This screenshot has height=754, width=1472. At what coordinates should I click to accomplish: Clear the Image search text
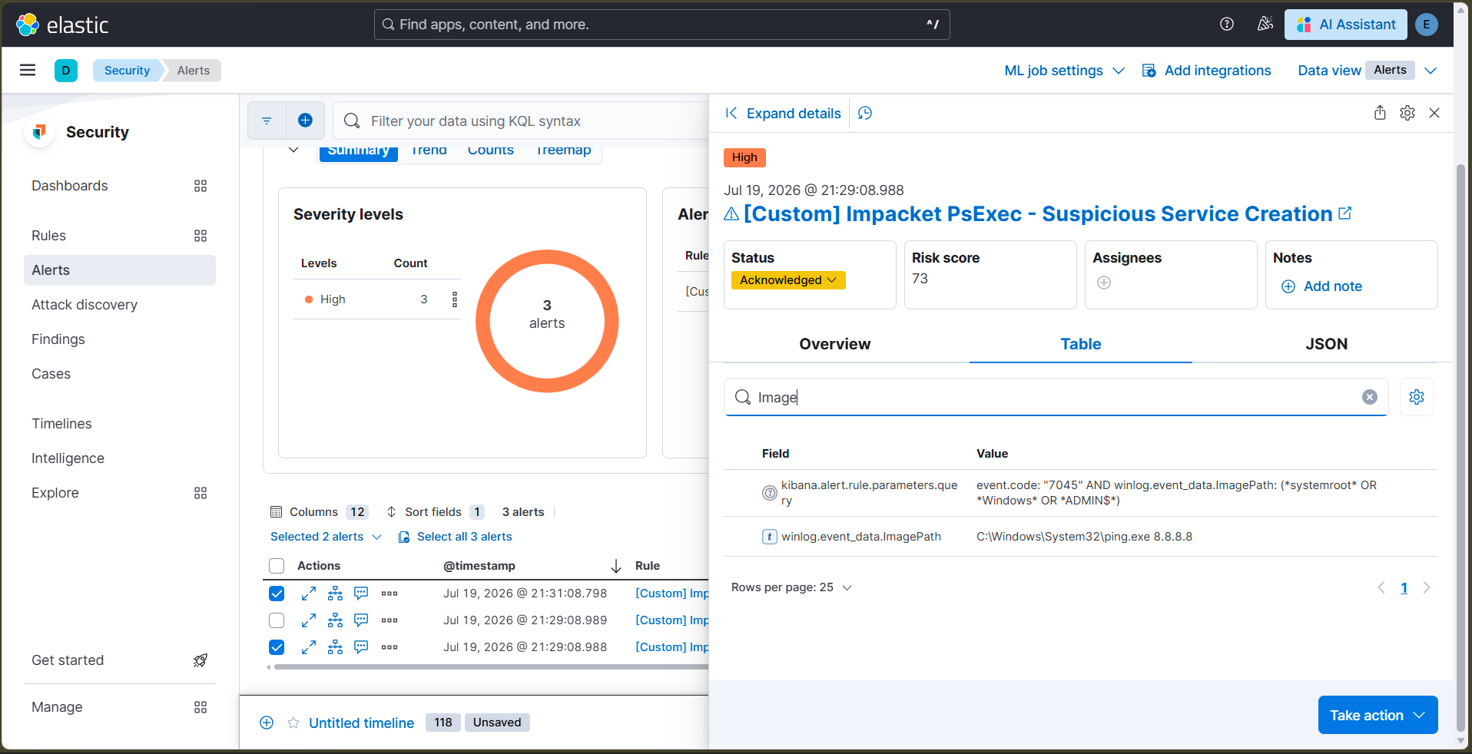tap(1370, 397)
